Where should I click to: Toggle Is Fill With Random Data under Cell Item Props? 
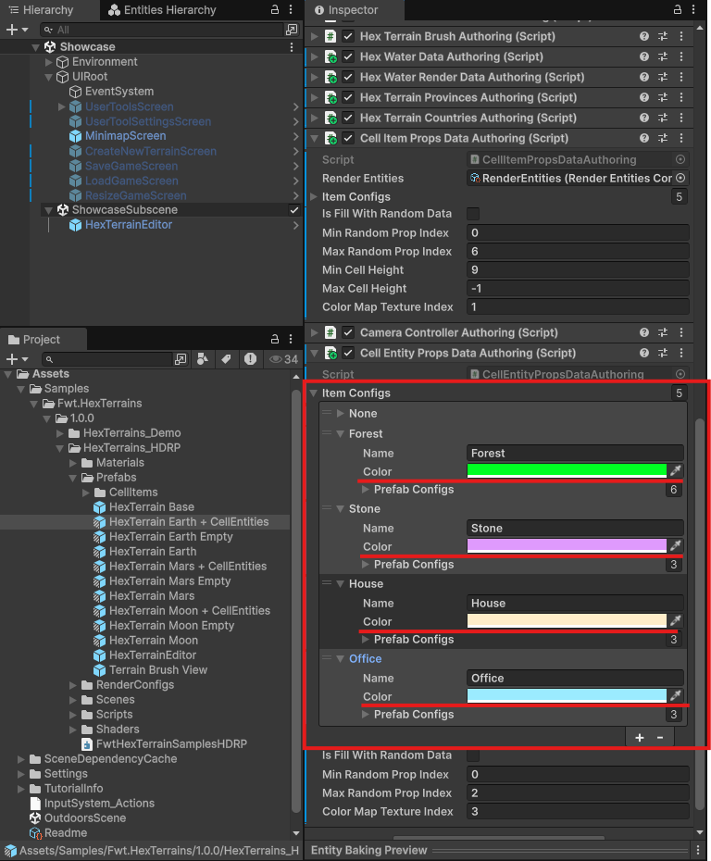click(x=473, y=214)
